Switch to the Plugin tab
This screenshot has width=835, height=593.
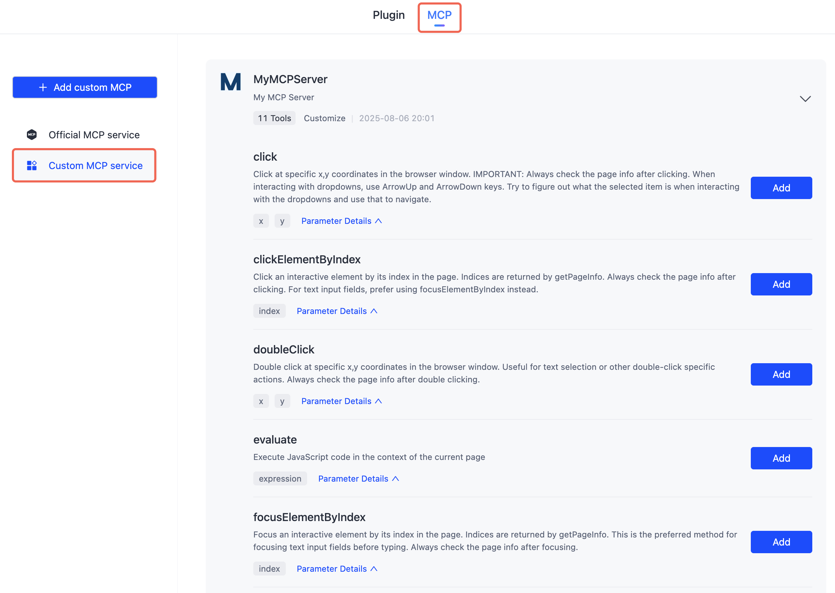389,15
